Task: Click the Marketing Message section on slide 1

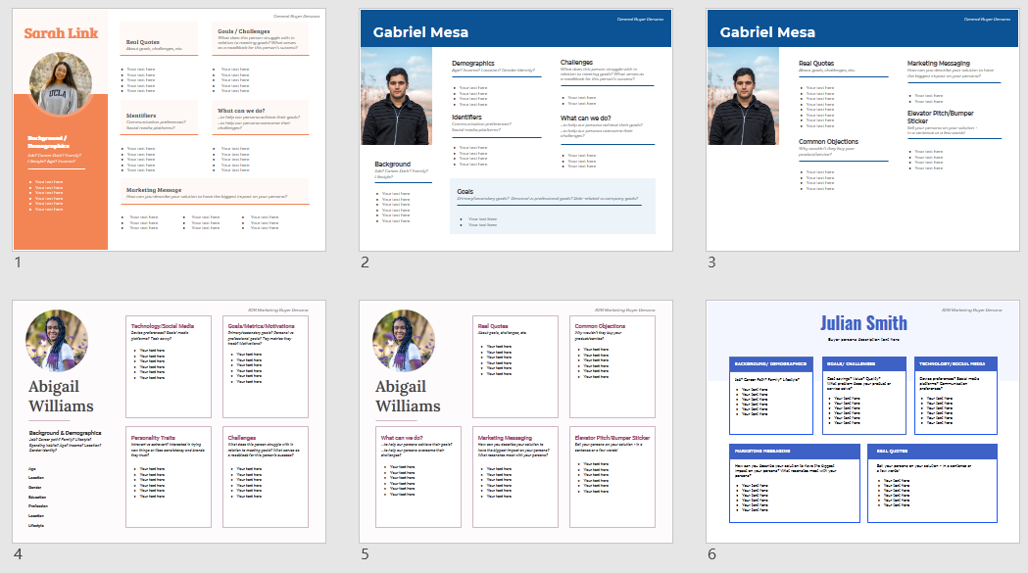Action: 216,206
